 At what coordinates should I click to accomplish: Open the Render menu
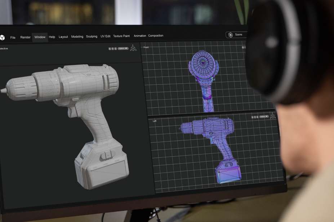(x=26, y=37)
